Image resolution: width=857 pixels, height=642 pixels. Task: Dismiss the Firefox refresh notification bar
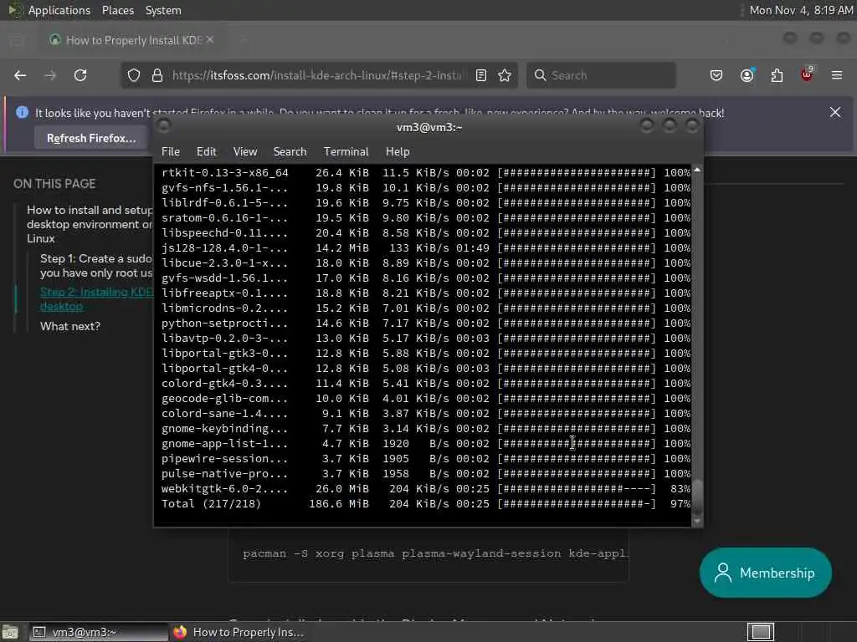click(835, 113)
